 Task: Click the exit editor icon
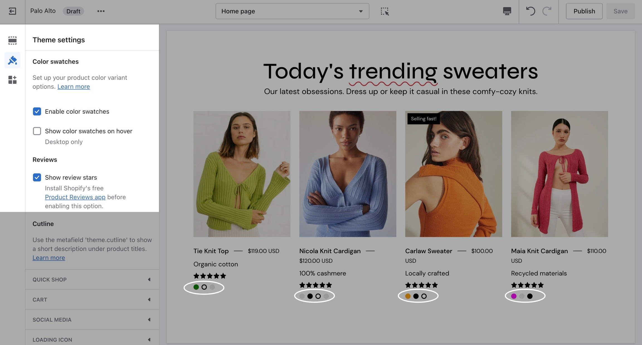click(12, 11)
